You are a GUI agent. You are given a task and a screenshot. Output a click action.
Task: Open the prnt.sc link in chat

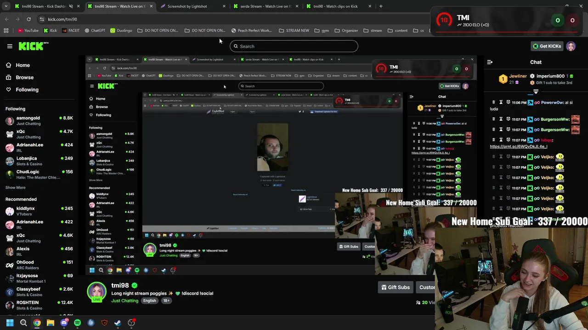click(519, 147)
